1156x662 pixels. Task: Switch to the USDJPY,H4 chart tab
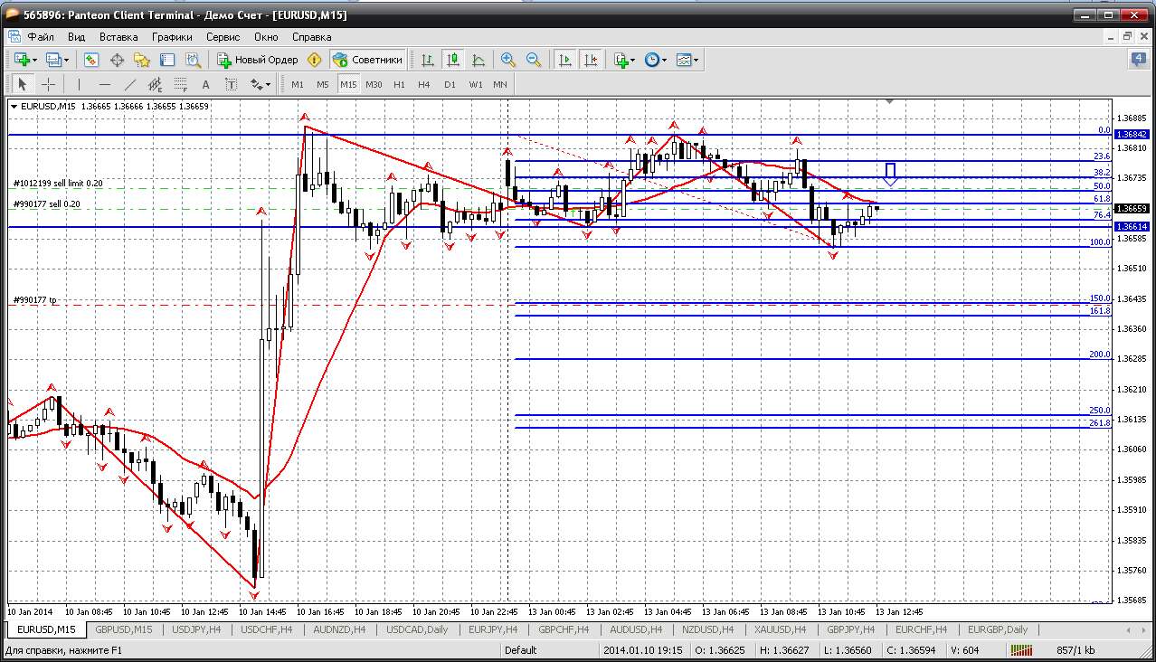pos(196,629)
